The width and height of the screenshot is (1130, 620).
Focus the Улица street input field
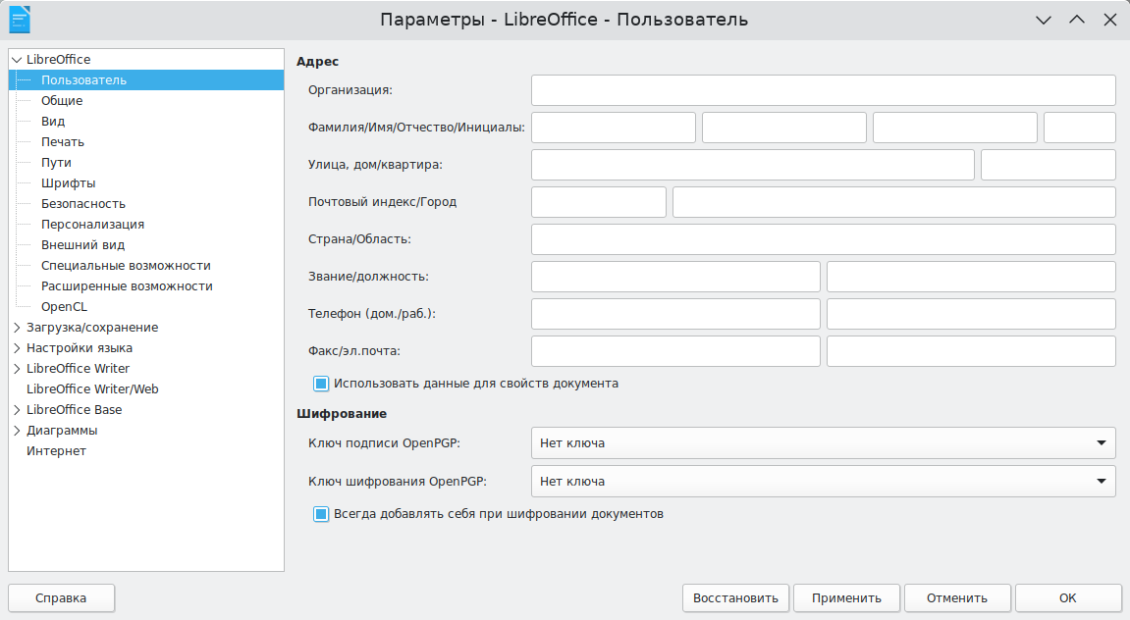tap(752, 165)
